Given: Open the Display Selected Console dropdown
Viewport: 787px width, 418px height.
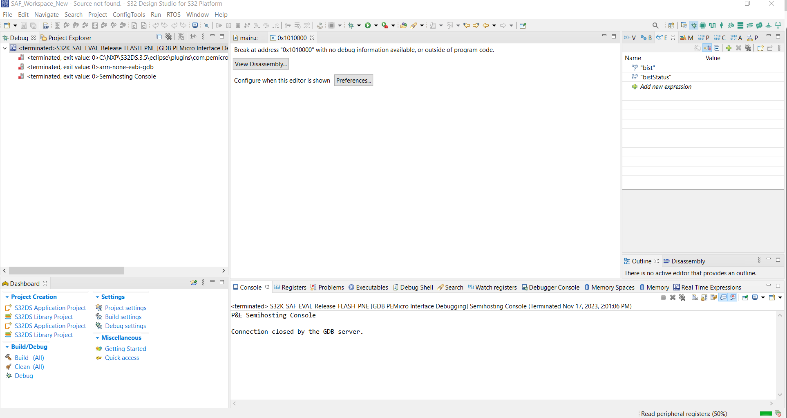Looking at the screenshot, I should pos(763,297).
